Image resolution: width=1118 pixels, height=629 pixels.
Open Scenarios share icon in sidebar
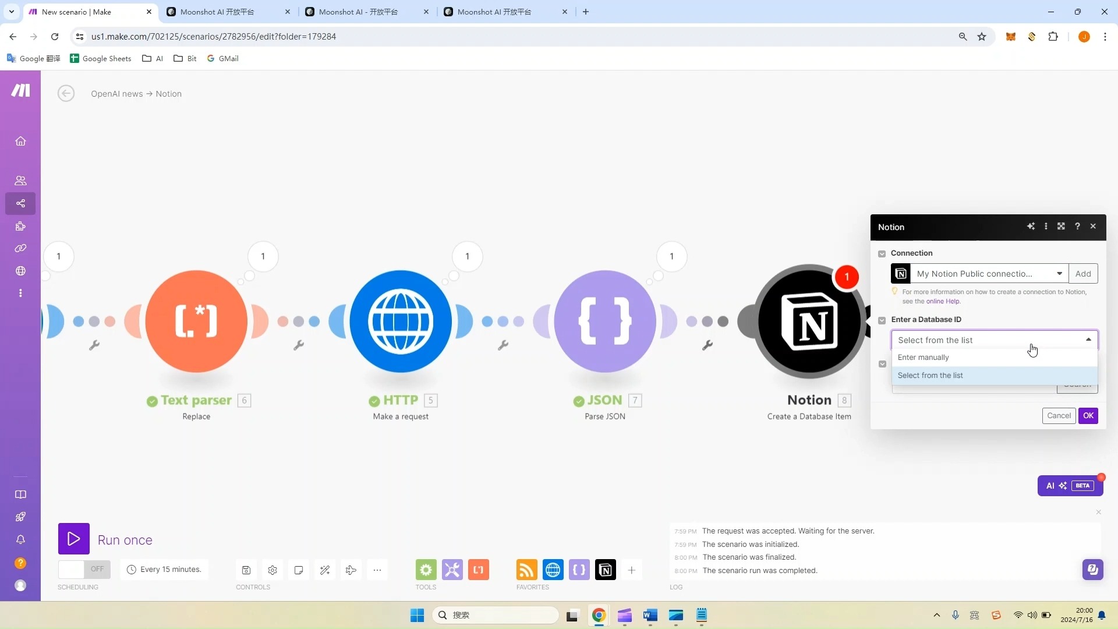[20, 203]
